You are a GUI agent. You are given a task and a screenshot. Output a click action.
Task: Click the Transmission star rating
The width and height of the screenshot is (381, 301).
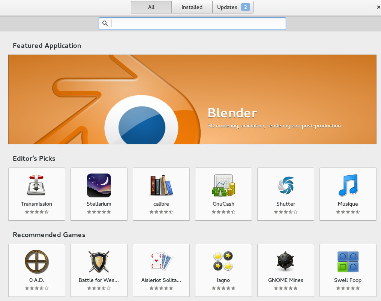pos(37,212)
